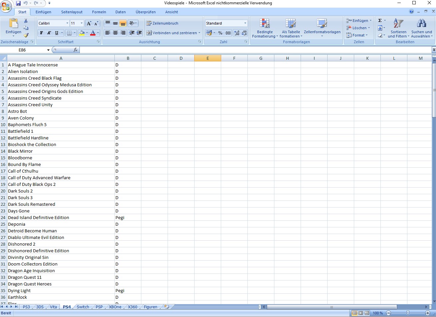Viewport: 436px width, 317px height.
Task: Toggle bold formatting (F)
Action: click(41, 33)
